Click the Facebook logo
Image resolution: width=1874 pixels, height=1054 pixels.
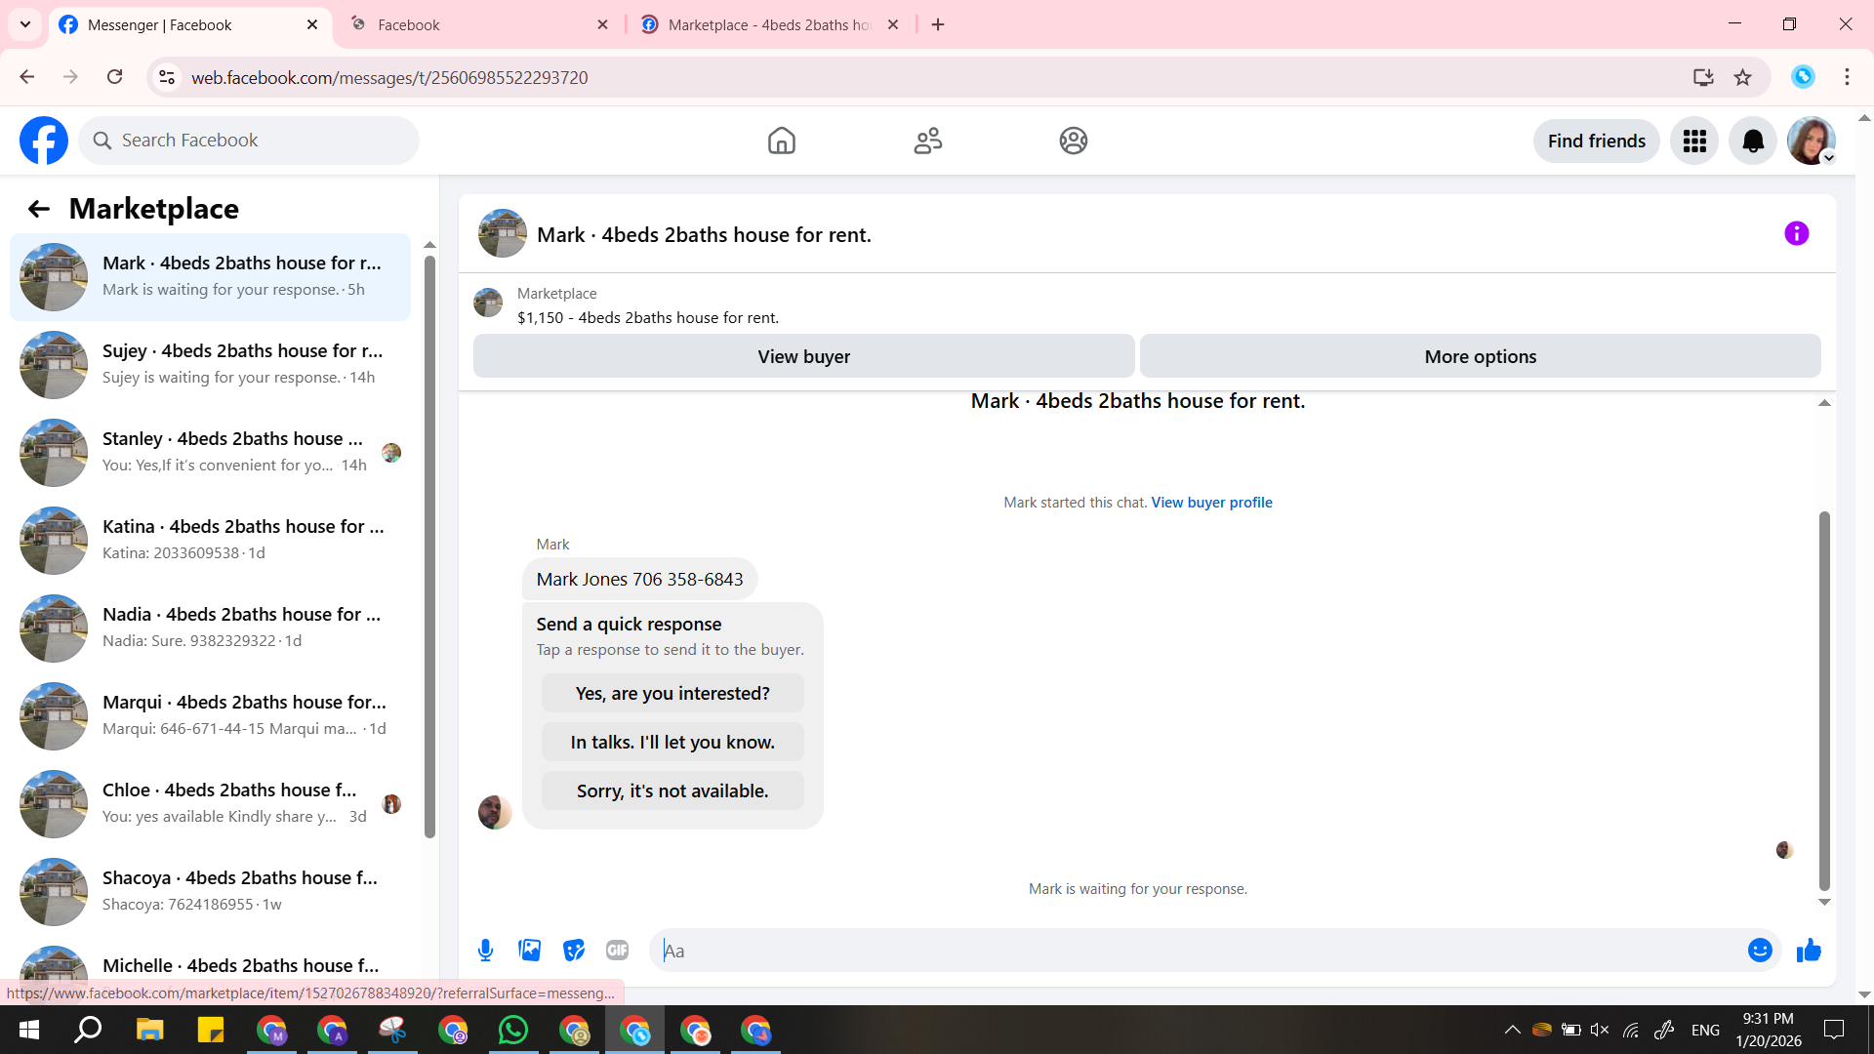point(44,141)
